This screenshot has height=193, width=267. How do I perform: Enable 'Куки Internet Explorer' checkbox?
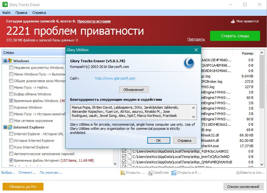(x=11, y=147)
